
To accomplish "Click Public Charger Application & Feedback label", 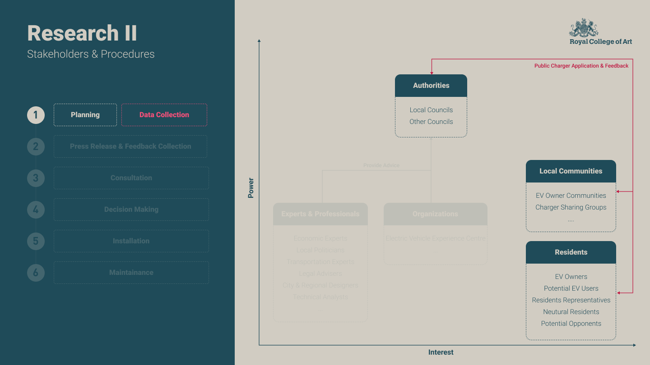I will (581, 66).
